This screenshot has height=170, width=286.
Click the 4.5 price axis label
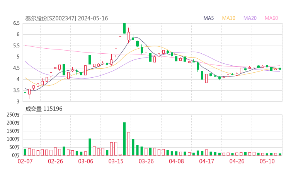16,68
